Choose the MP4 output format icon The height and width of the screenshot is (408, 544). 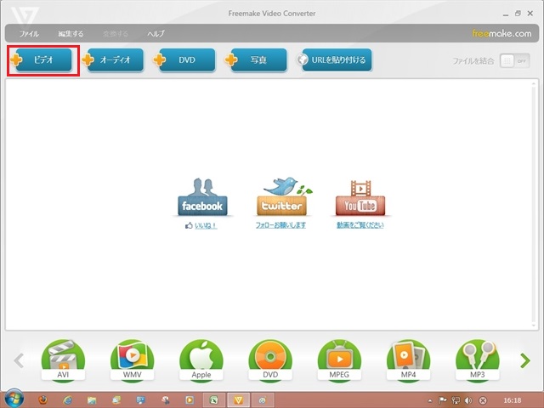pos(408,360)
